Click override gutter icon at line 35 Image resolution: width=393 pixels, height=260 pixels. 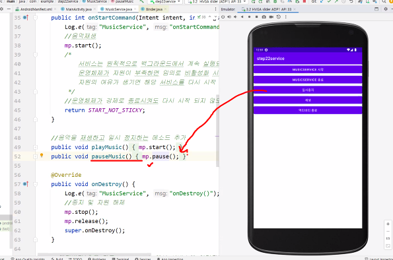[26, 18]
